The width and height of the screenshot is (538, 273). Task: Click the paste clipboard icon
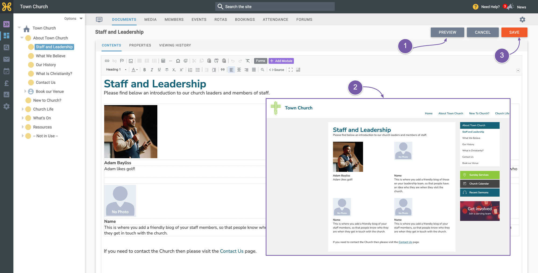[209, 61]
